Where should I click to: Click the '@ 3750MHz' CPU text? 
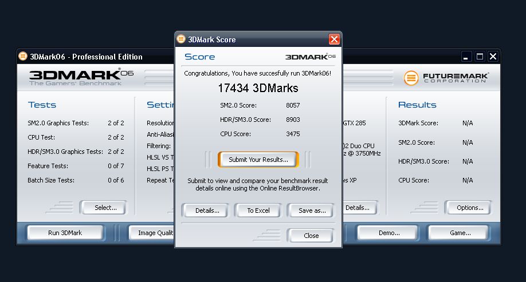point(364,153)
